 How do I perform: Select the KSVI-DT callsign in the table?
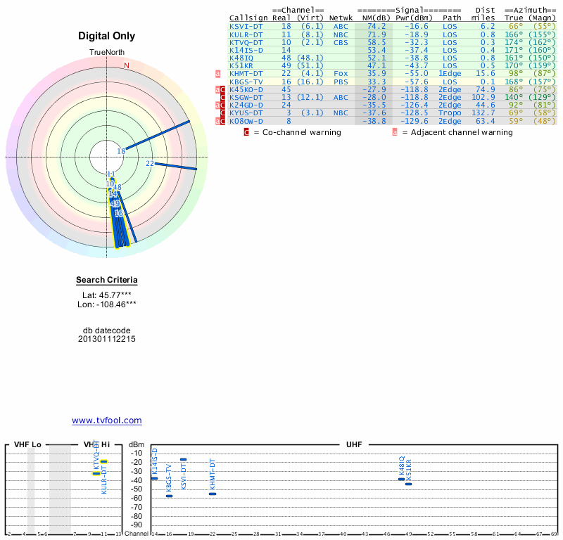point(246,26)
